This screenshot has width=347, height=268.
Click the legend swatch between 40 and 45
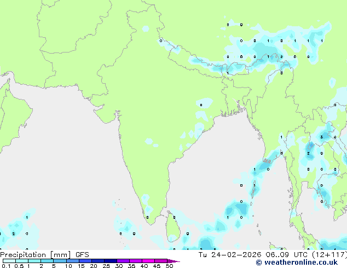148,261
